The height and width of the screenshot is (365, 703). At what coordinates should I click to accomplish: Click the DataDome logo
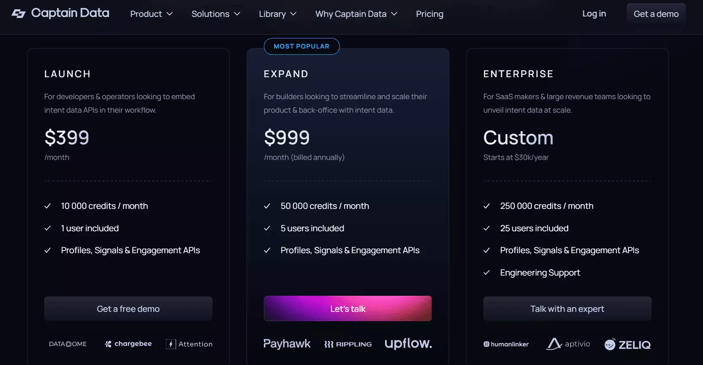click(x=68, y=344)
